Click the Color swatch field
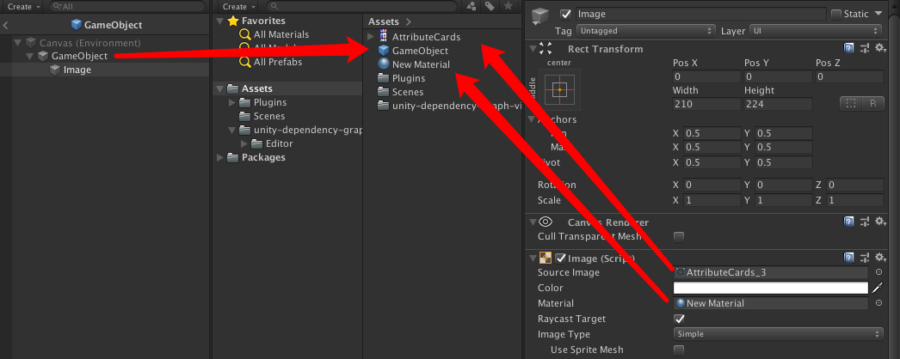 point(771,288)
